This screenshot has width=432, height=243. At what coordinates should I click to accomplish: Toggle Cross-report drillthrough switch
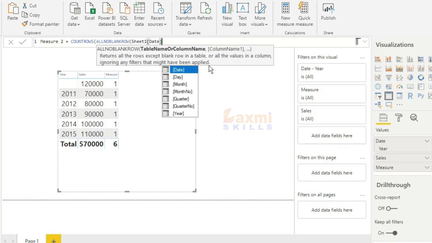coord(391,209)
